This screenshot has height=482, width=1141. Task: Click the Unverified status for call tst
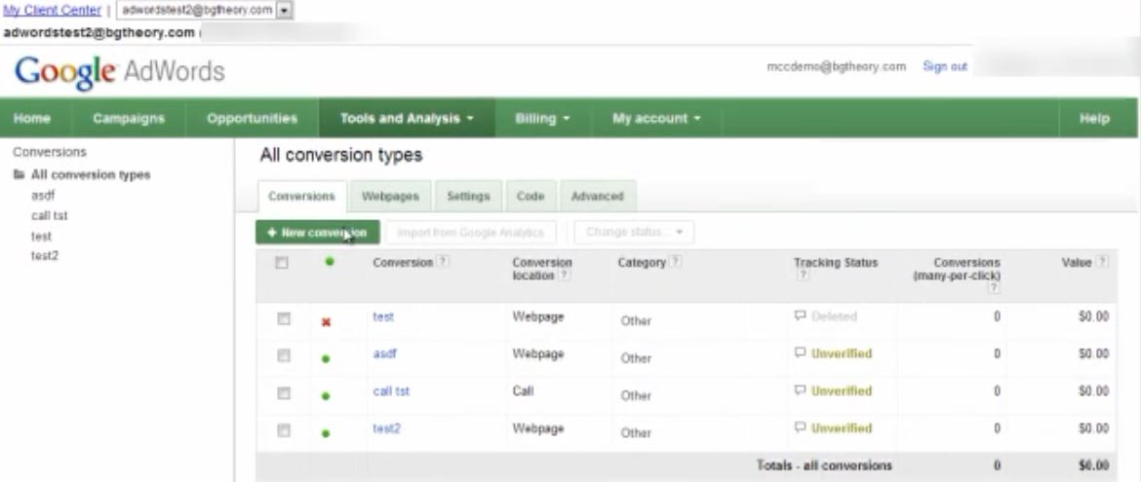point(842,391)
